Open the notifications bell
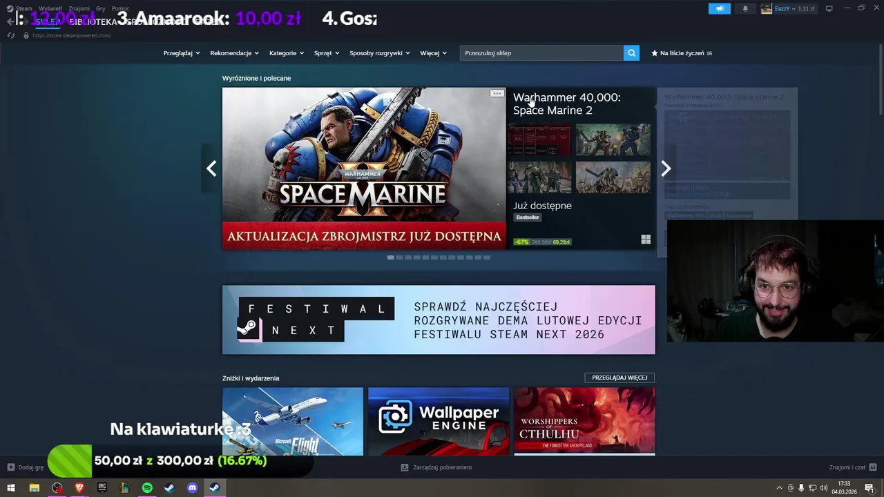884x497 pixels. point(745,9)
